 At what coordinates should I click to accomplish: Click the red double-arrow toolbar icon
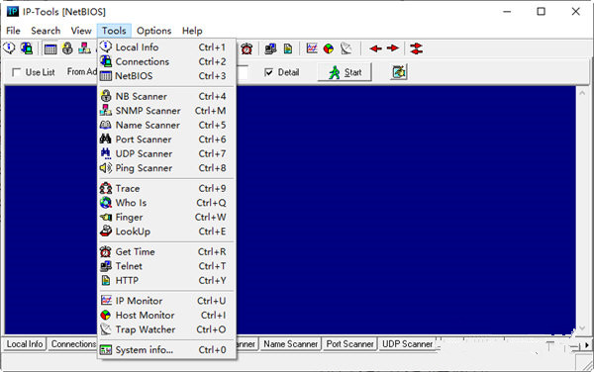416,48
